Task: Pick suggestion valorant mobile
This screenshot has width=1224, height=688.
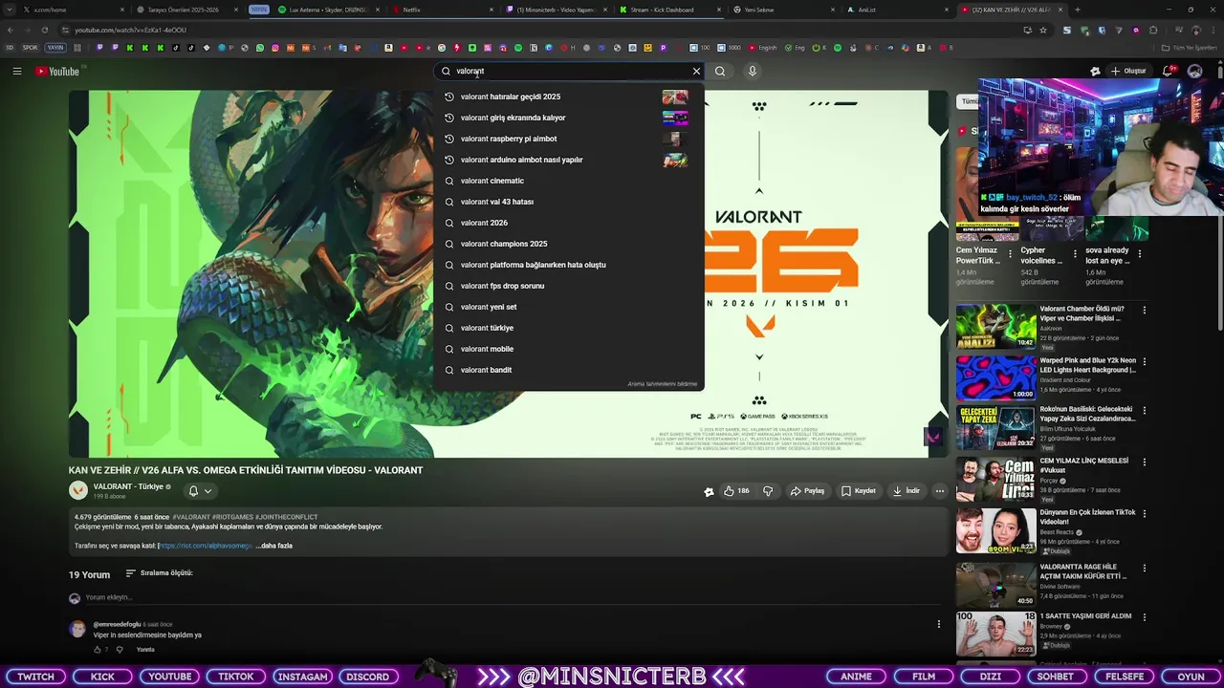Action: coord(568,349)
